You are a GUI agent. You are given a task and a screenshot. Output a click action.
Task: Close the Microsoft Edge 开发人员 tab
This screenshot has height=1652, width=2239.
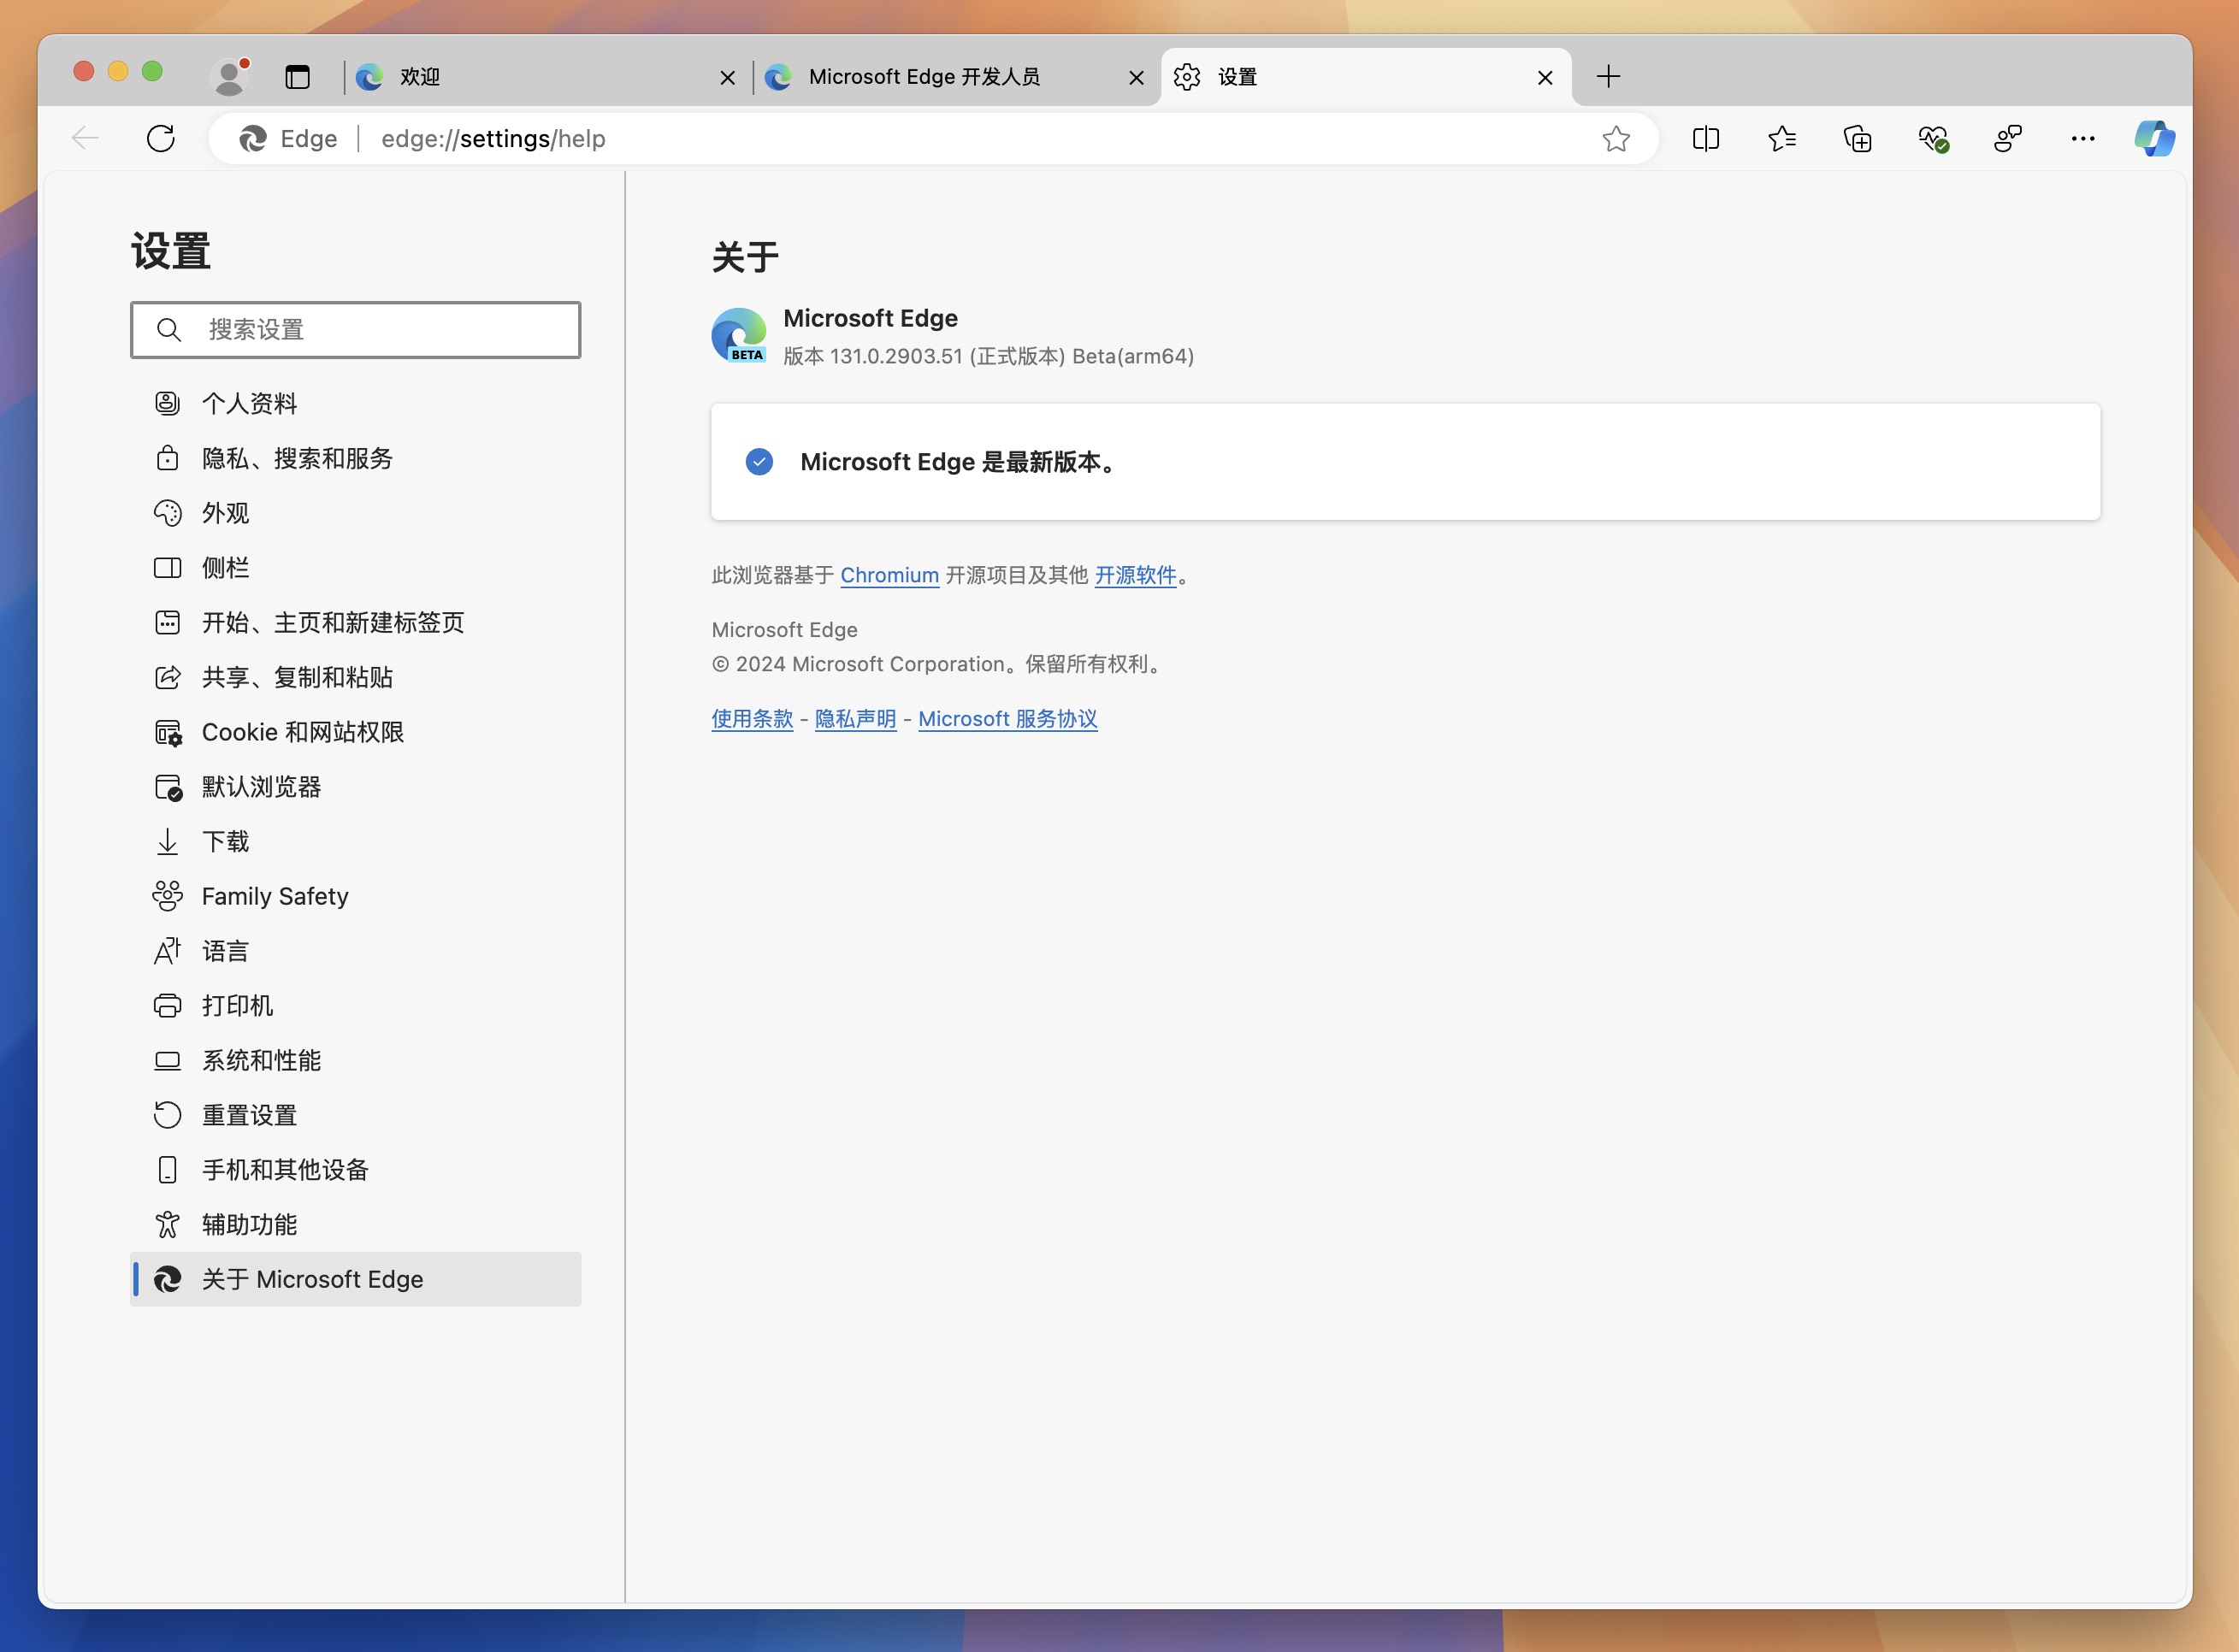click(x=1136, y=77)
